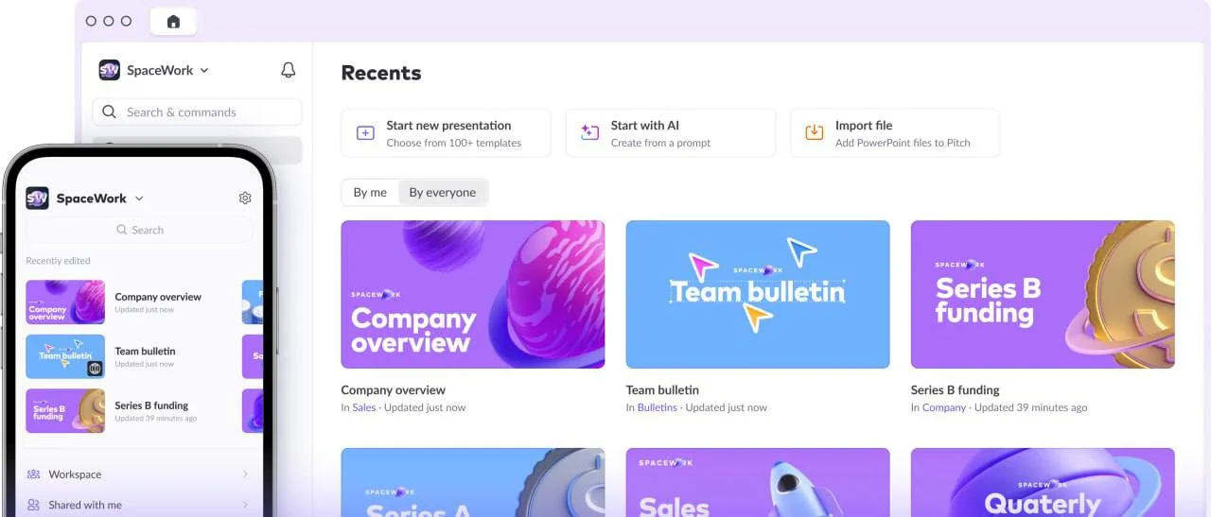Open SpaceWork dropdown chevron on mobile
Viewport: 1211px width, 517px height.
pos(139,198)
